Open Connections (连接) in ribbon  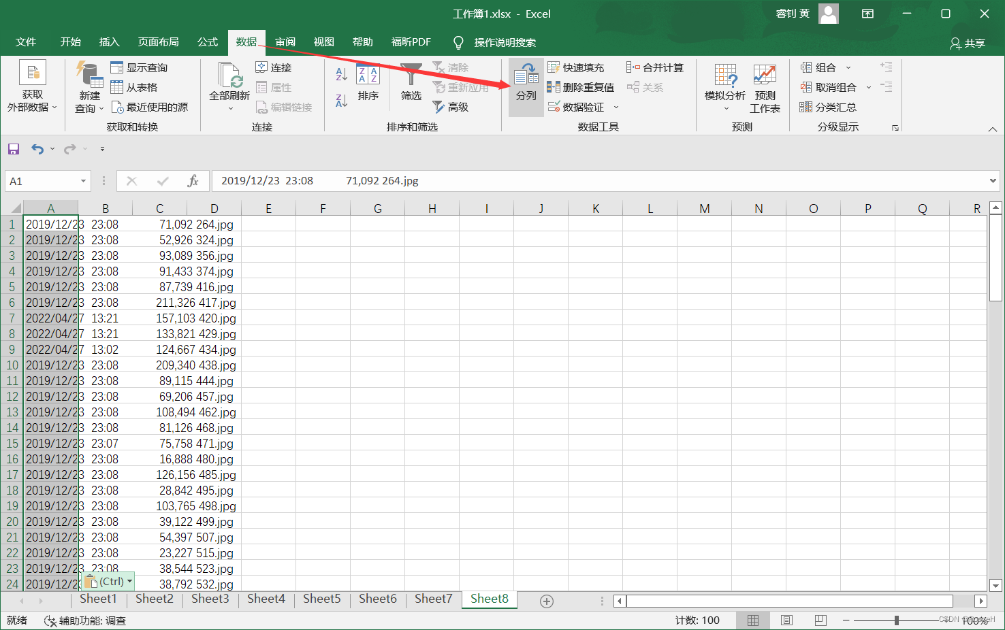click(x=274, y=67)
